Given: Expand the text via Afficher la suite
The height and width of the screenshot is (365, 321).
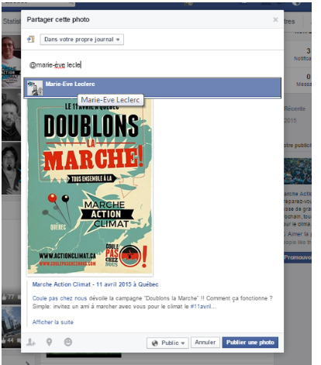Looking at the screenshot, I should (53, 322).
